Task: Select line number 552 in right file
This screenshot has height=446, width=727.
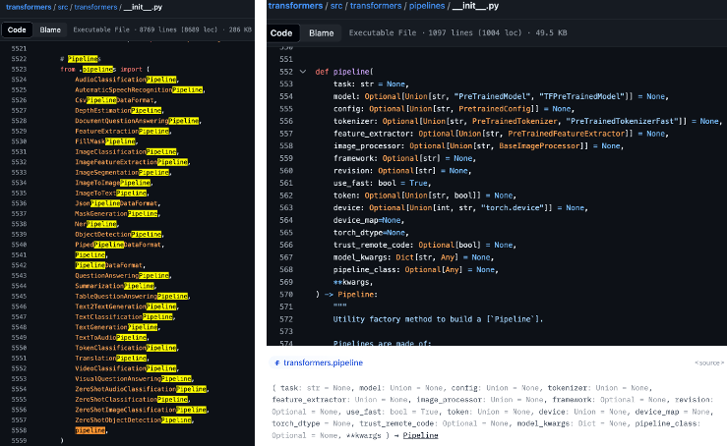Action: point(286,72)
